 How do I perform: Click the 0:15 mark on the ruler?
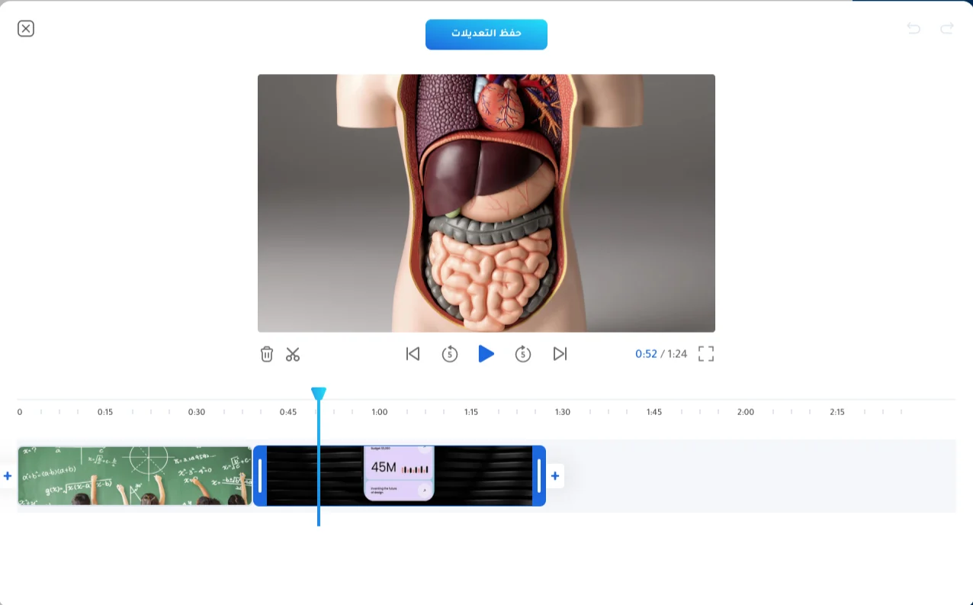pos(105,412)
